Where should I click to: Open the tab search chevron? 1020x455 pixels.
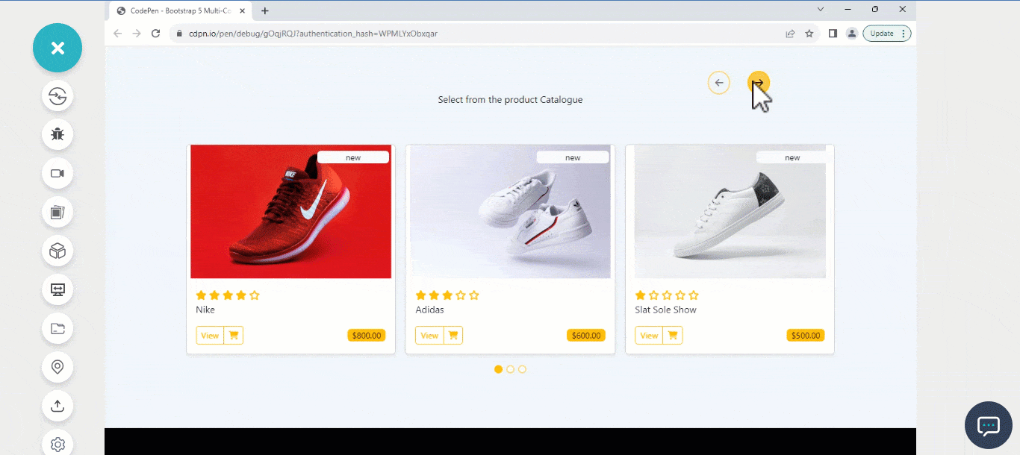[820, 10]
